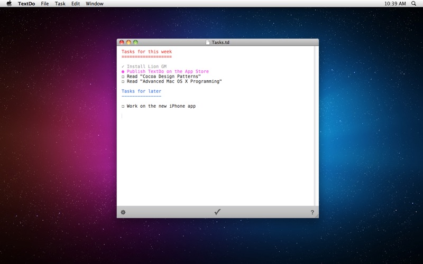Screen dimensions: 423x264
Task: Open the gear settings icon in bottom bar
Action: 123,212
